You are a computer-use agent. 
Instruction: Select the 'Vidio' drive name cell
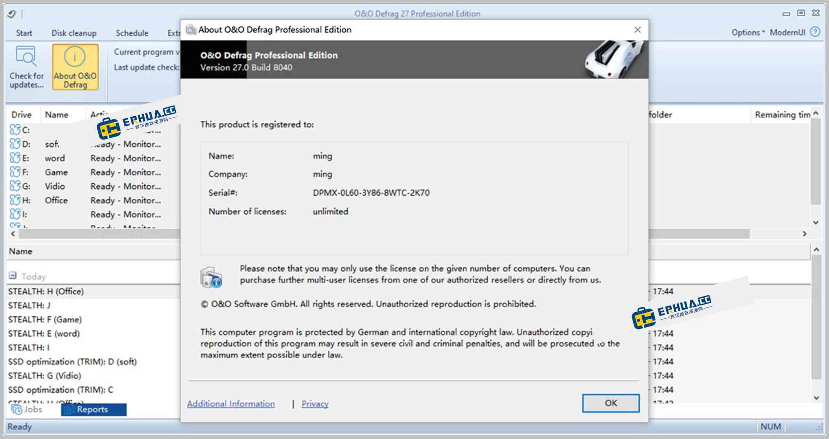pyautogui.click(x=55, y=186)
